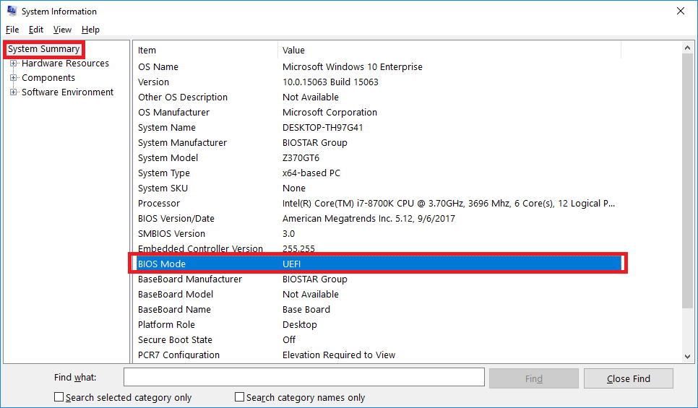This screenshot has width=698, height=408.
Task: Expand the Hardware Resources node
Action: pos(13,64)
